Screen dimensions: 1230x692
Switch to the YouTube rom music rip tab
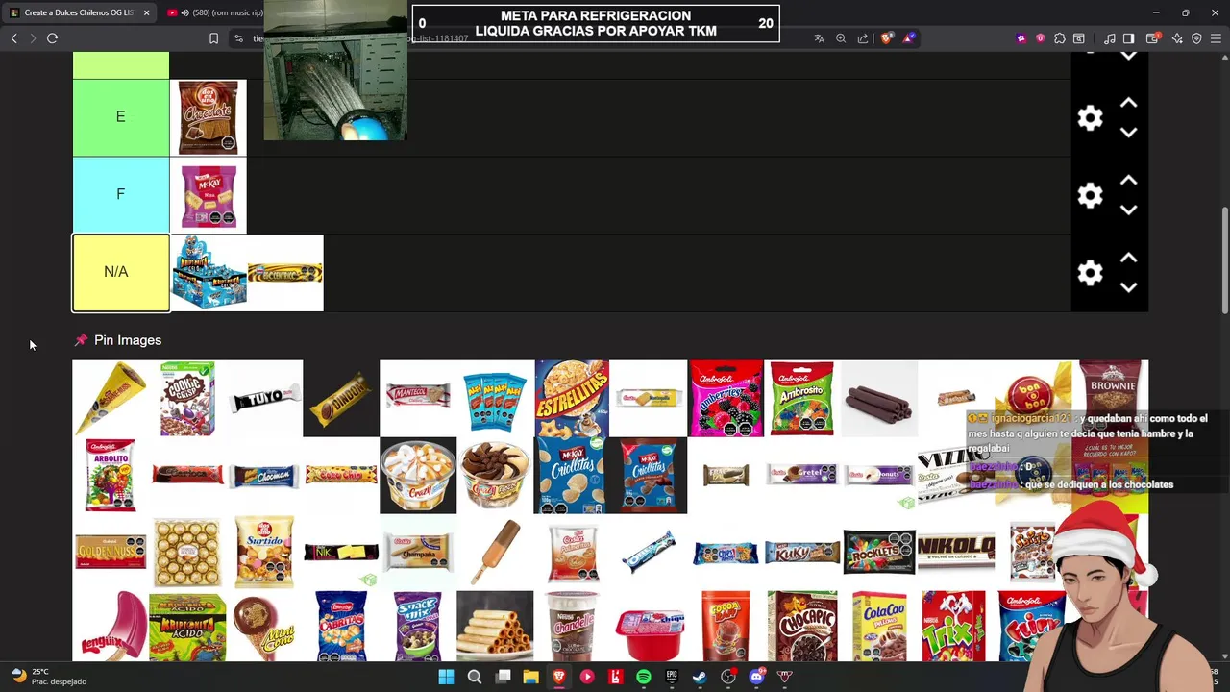pyautogui.click(x=216, y=12)
